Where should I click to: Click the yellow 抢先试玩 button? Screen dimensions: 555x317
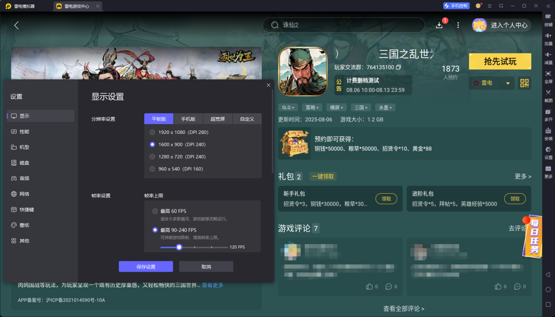(x=500, y=61)
